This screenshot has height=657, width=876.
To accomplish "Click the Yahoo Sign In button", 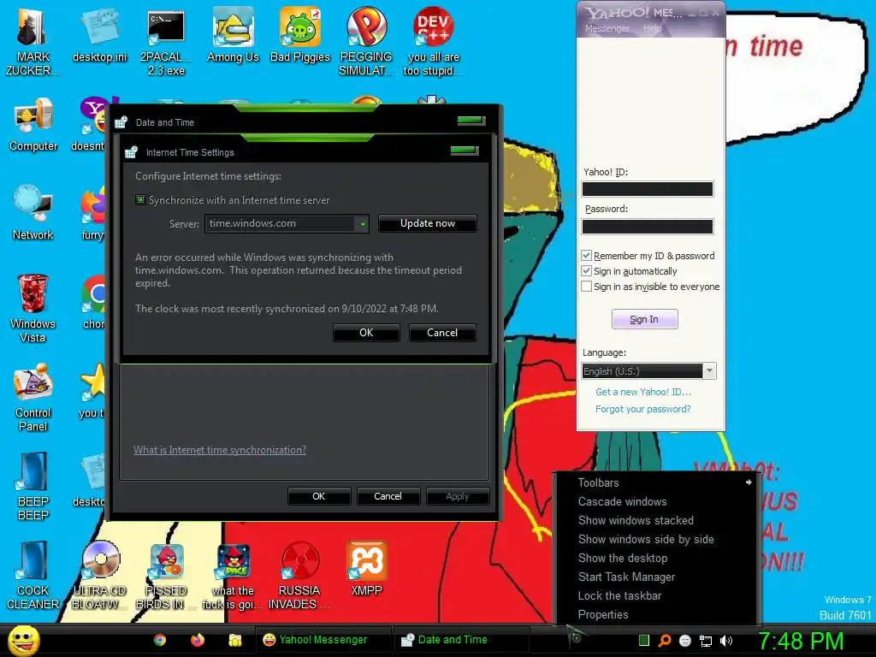I will point(644,319).
